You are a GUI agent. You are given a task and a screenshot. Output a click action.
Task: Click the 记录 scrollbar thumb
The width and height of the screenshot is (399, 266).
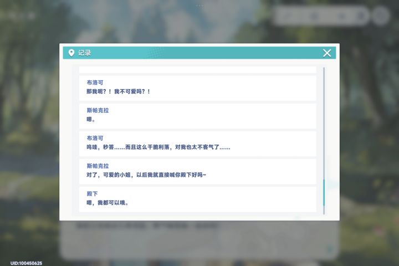pyautogui.click(x=324, y=192)
